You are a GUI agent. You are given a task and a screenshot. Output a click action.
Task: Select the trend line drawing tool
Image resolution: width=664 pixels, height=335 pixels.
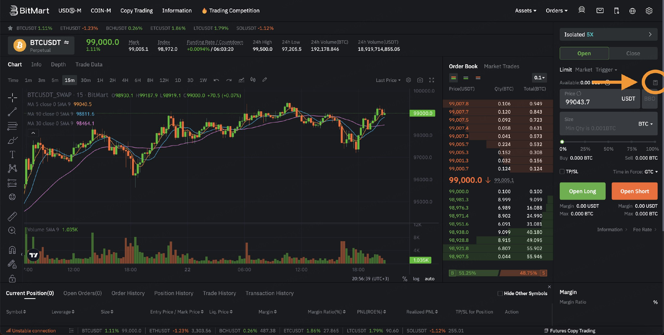pos(12,112)
